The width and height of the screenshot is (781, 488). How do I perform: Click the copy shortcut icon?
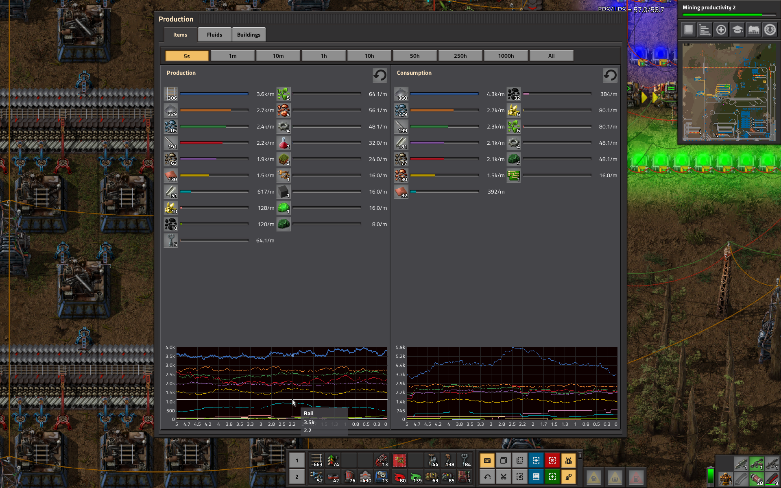click(x=504, y=460)
